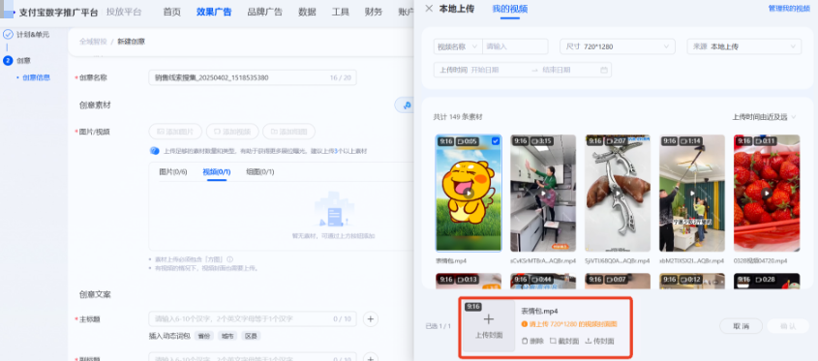Click the 添加图片 button
The height and width of the screenshot is (361, 818).
click(x=175, y=132)
